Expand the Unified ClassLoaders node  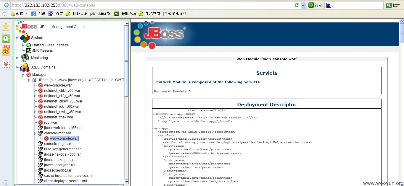pyautogui.click(x=23, y=45)
